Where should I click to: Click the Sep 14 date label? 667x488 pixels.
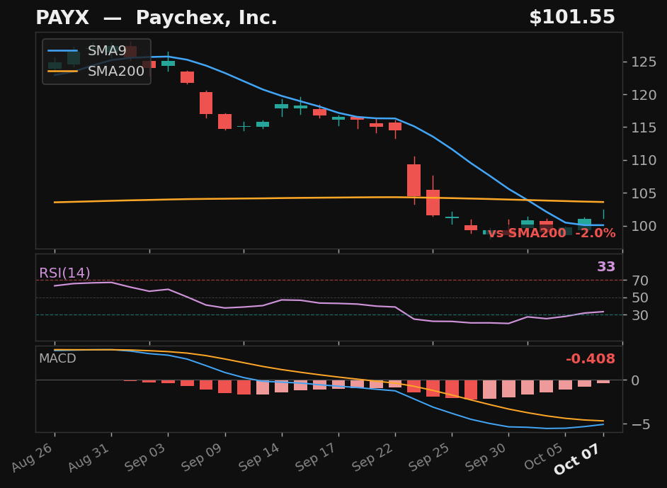point(260,457)
